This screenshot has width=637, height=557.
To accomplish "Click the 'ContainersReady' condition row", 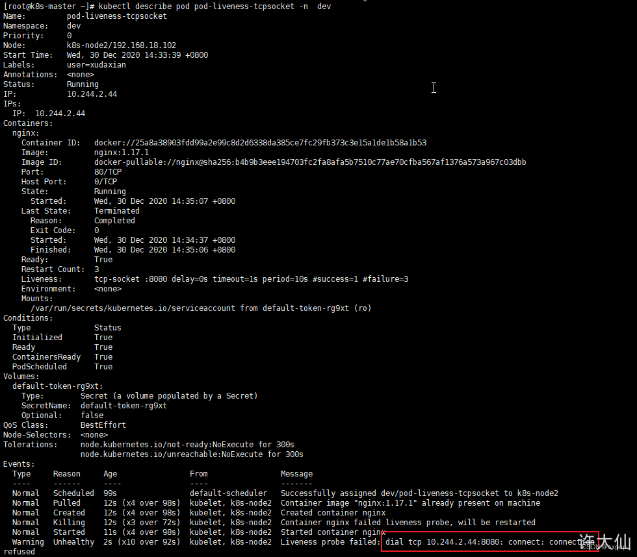I will (x=62, y=357).
